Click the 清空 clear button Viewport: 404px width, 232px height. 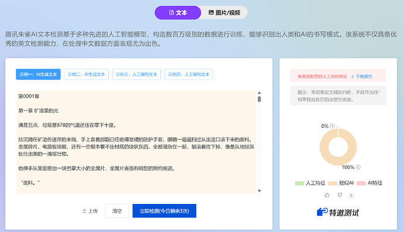pos(117,211)
